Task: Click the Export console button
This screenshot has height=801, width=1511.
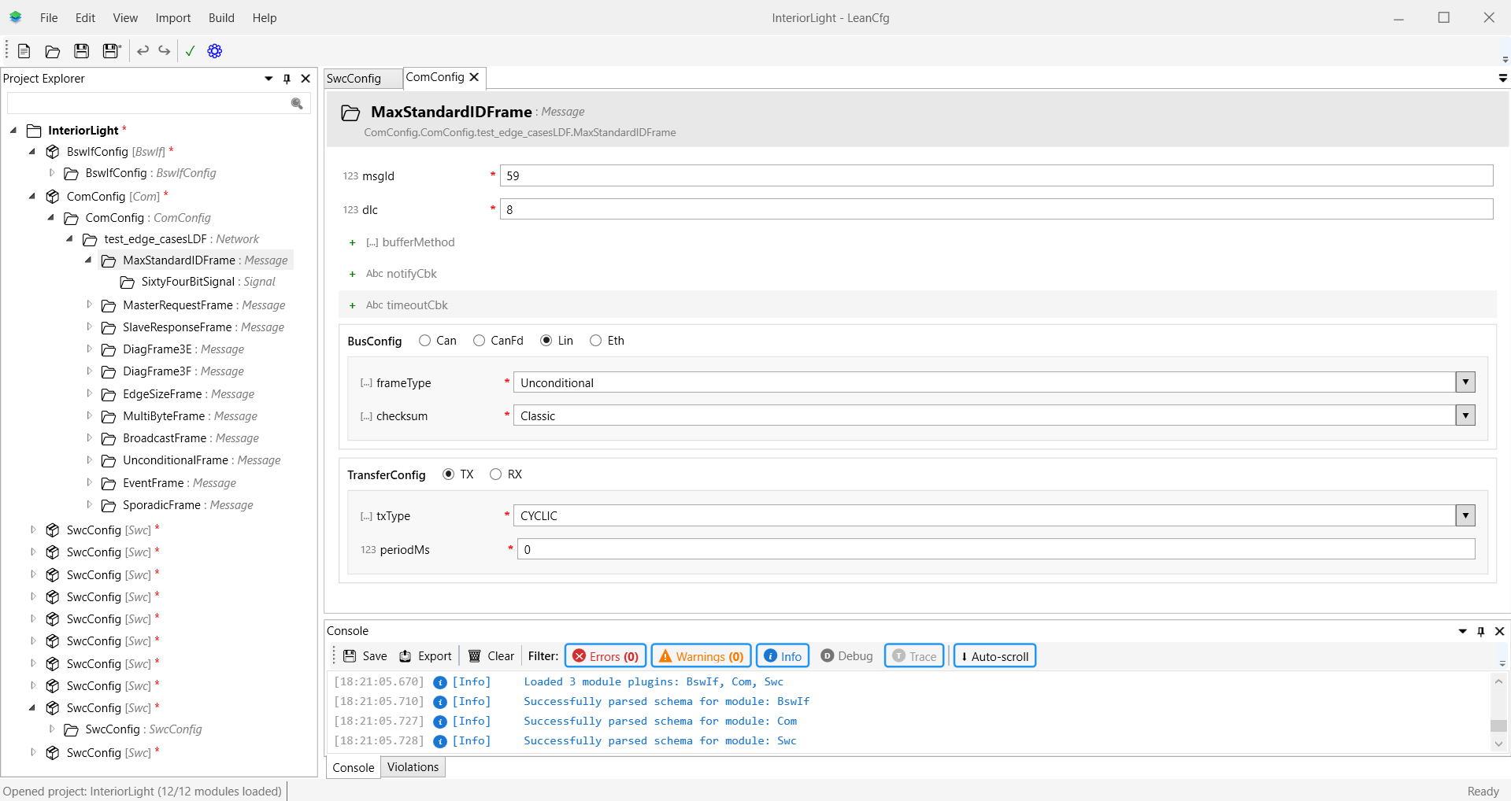Action: tap(426, 656)
